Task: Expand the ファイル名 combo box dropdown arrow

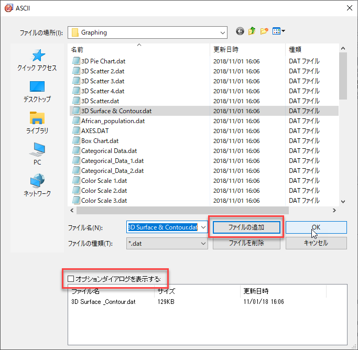Action: coord(203,227)
